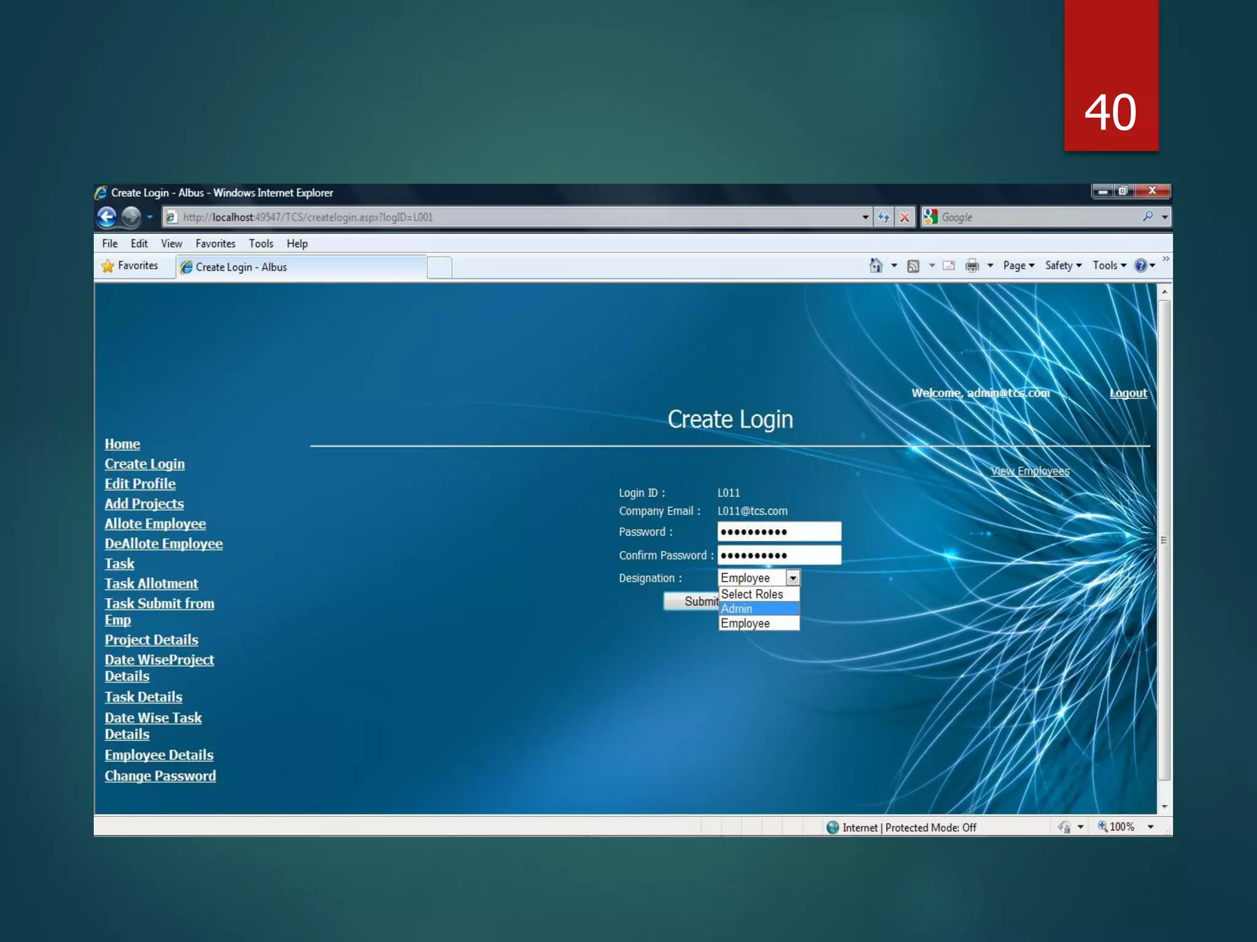Open the zoom level 100% dropdown
This screenshot has height=942, width=1257.
pos(1151,827)
